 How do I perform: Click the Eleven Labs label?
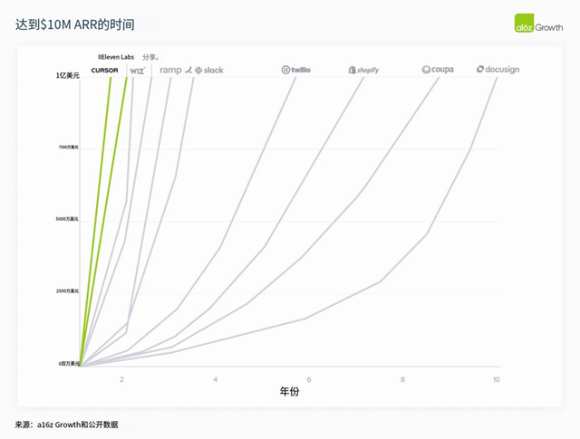pyautogui.click(x=116, y=57)
